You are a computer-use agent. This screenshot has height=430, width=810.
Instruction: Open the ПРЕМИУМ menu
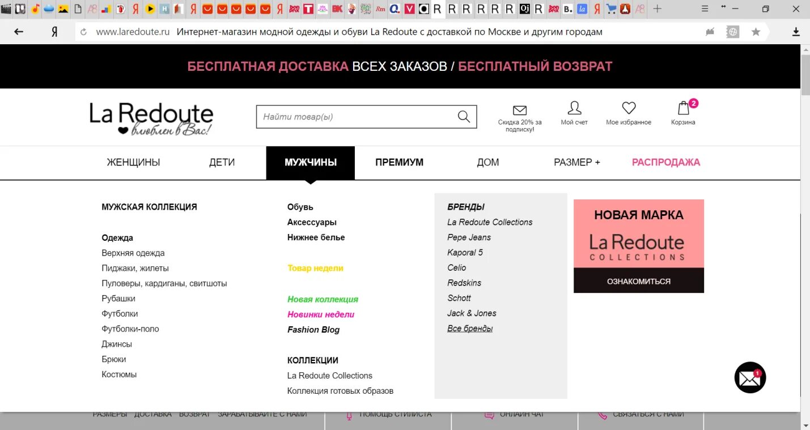[399, 163]
